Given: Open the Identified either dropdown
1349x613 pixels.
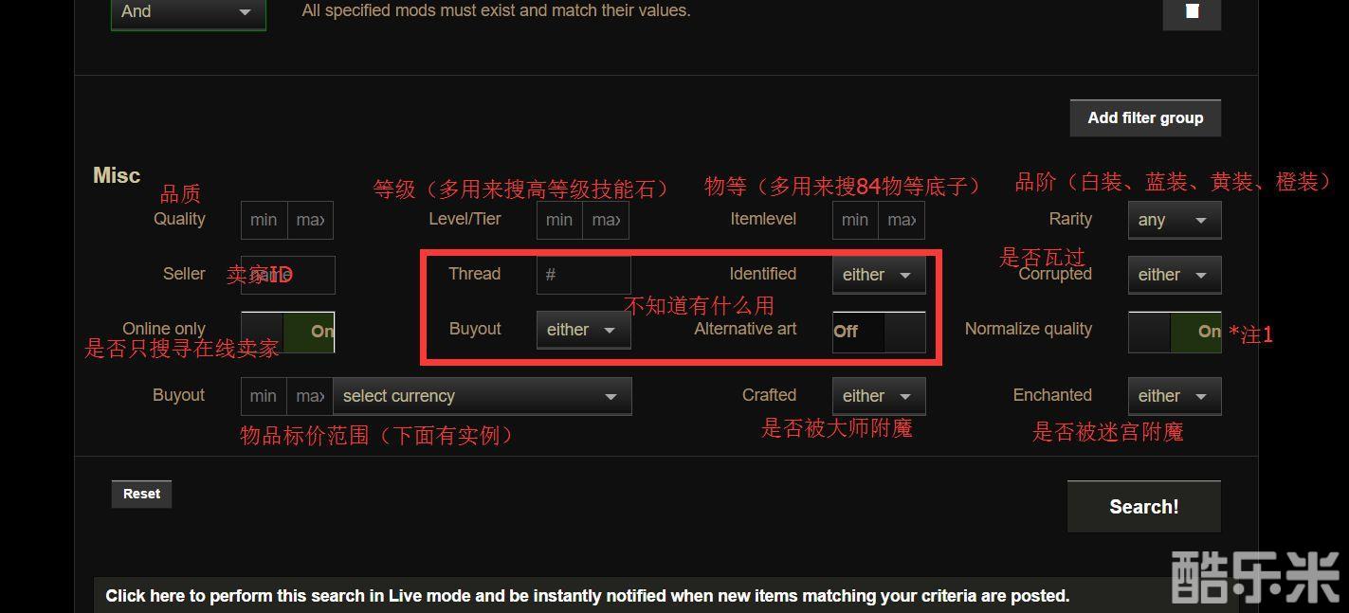Looking at the screenshot, I should (879, 275).
